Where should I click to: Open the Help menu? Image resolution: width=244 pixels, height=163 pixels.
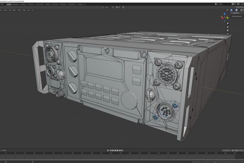[x=2, y=4]
